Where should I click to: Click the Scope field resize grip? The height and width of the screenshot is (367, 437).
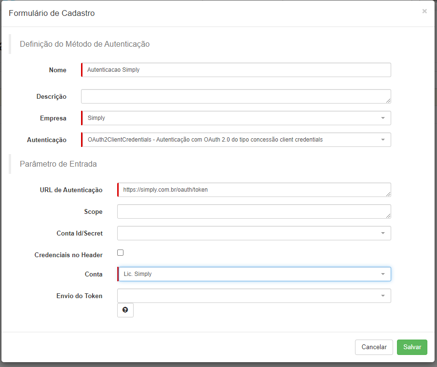388,216
